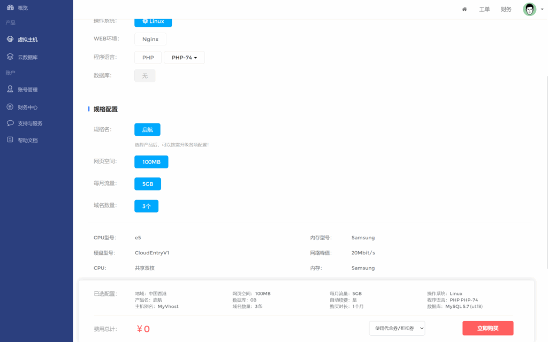
Task: Open the 使用代金券/折扣券 coupon dropdown
Action: point(397,328)
